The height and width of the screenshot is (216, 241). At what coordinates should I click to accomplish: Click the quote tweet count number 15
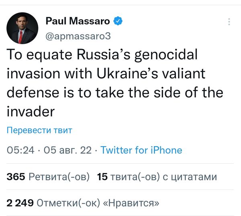pyautogui.click(x=103, y=177)
